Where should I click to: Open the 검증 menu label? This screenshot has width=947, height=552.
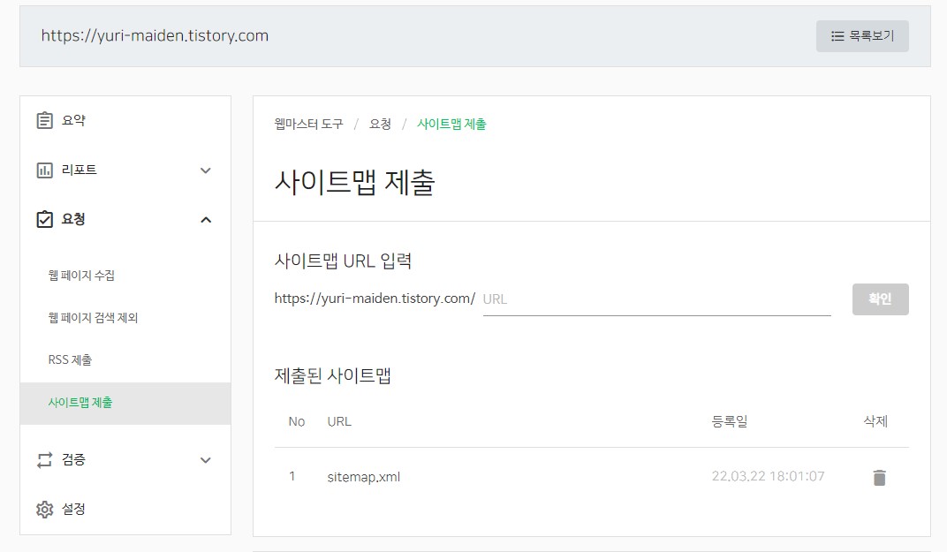click(73, 459)
